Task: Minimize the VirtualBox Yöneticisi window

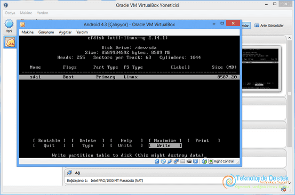Action: 266,4
